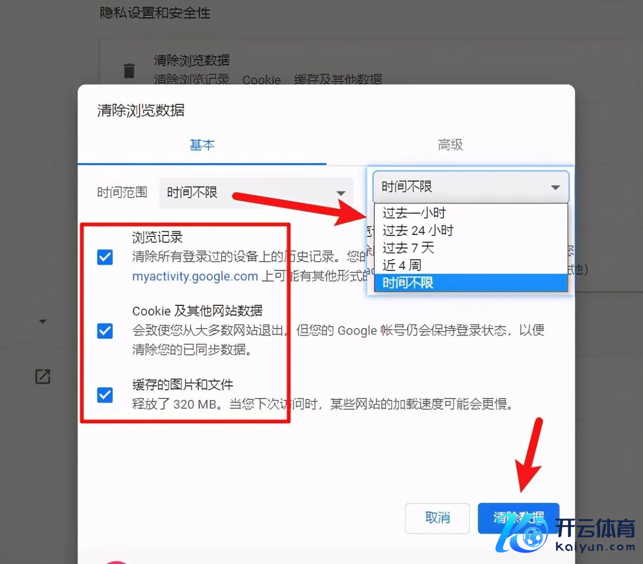The width and height of the screenshot is (643, 564).
Task: Switch to the 高级 tab
Action: (450, 145)
